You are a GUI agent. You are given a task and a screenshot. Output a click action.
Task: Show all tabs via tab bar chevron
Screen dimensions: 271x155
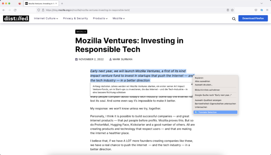point(261,4)
